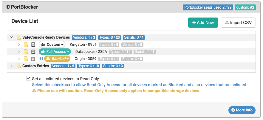Image resolution: width=263 pixels, height=120 pixels.
Task: Open the Blocked dropdown for Origin
Action: pyautogui.click(x=57, y=59)
